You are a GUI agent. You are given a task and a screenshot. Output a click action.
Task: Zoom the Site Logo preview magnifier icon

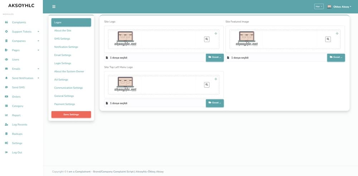(207, 39)
